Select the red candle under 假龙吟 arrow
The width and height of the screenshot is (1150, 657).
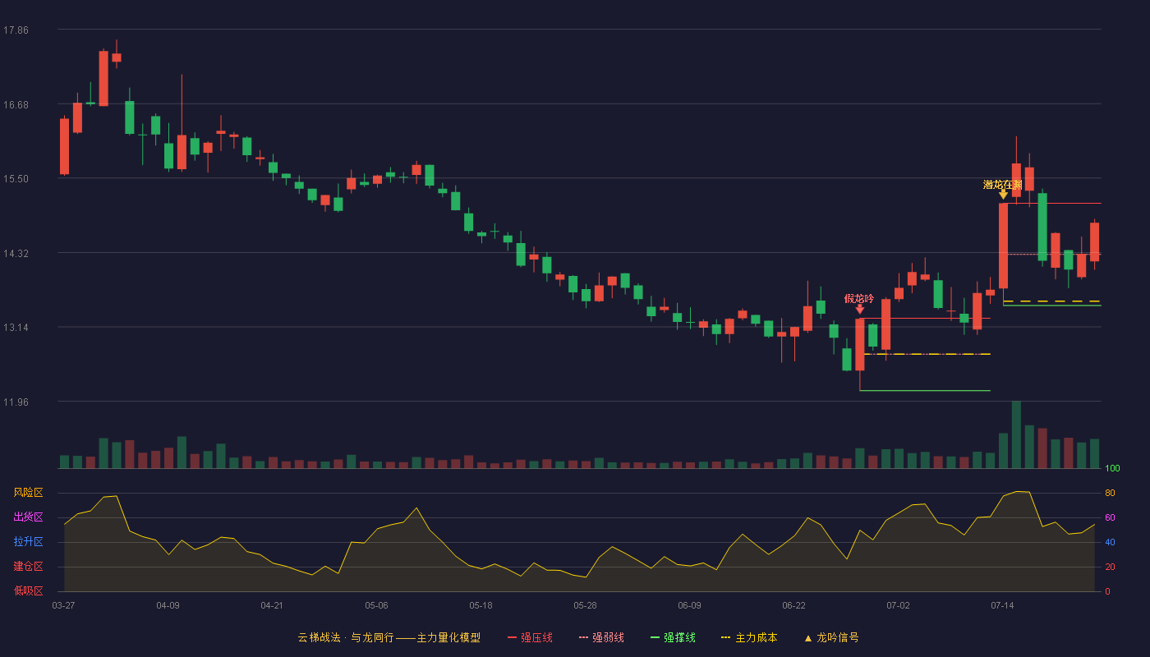(860, 345)
